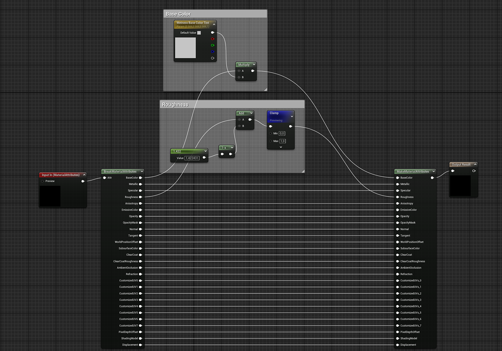Click the RGB output pin of tint node

click(212, 32)
